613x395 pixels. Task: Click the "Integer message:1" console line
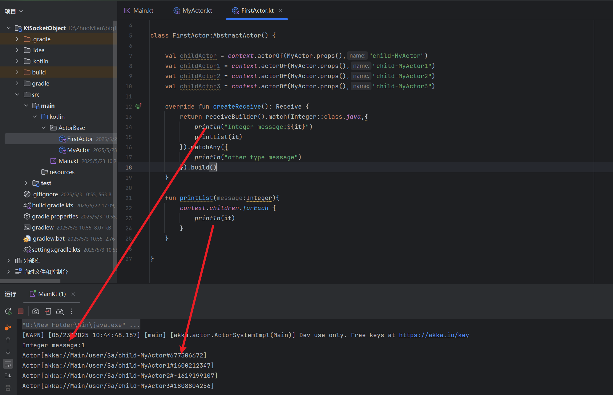tap(54, 345)
